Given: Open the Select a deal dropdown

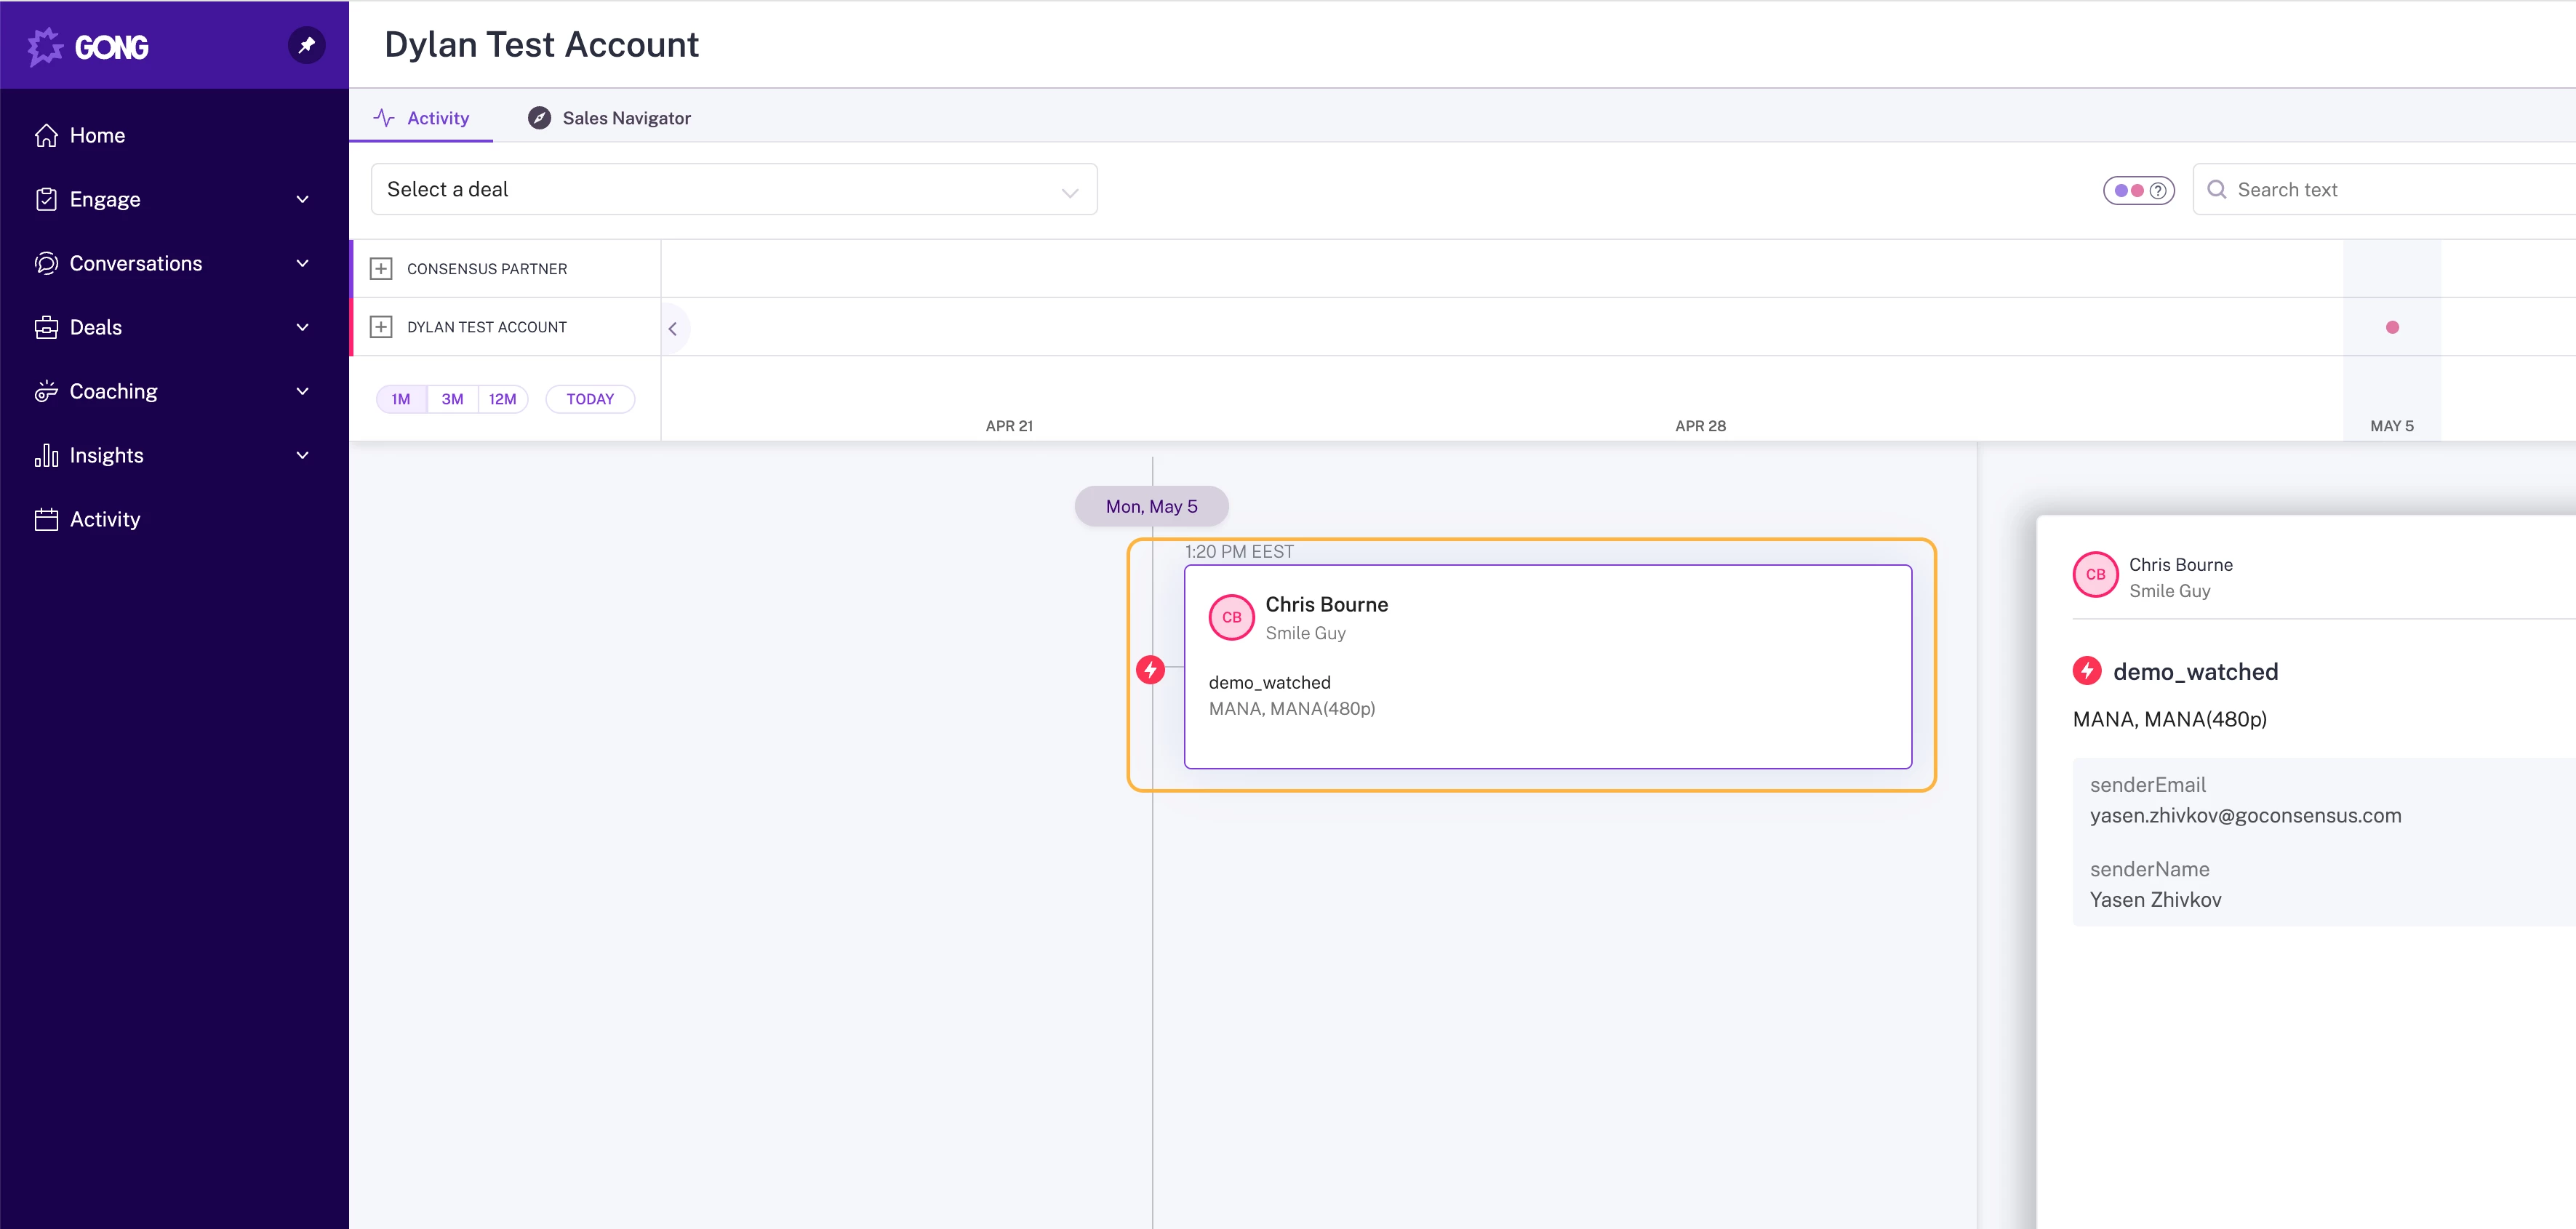Looking at the screenshot, I should 734,189.
